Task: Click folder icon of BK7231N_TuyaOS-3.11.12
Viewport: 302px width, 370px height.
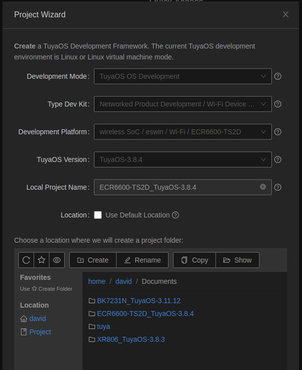Action: tap(92, 301)
